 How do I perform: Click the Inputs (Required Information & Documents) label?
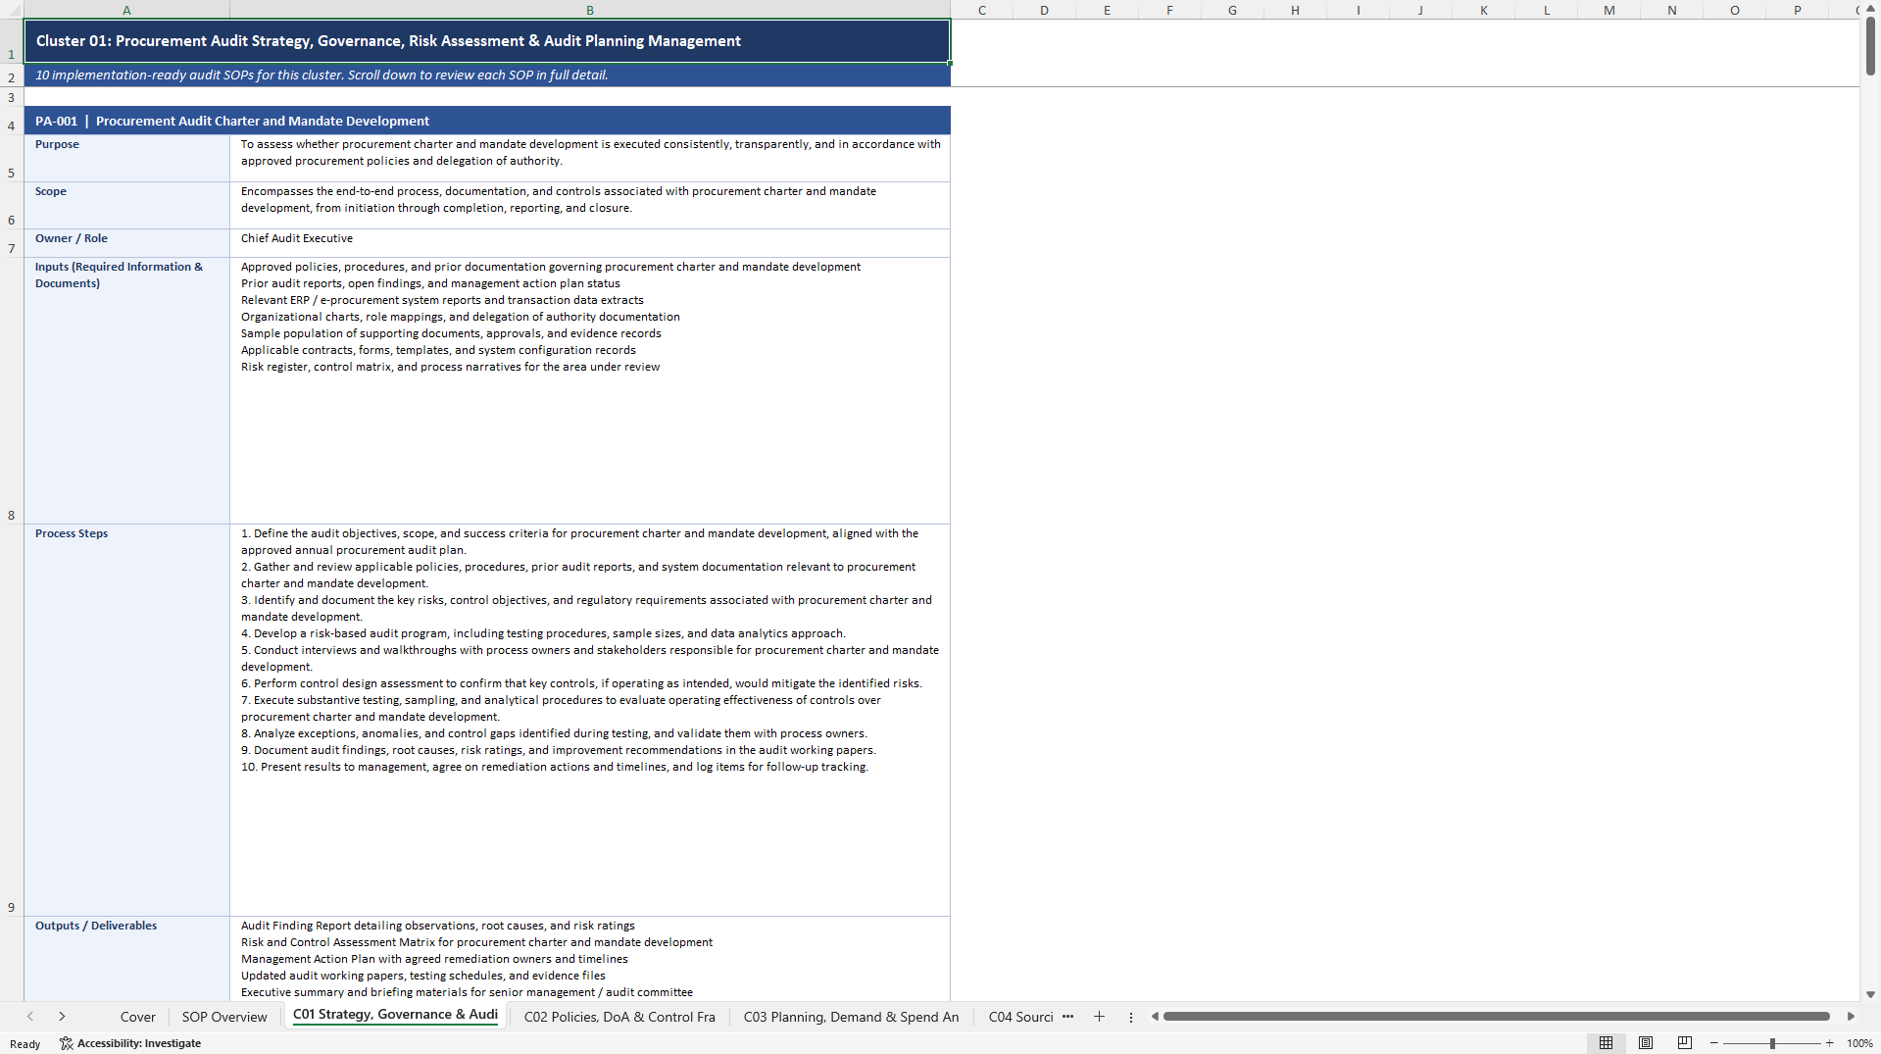(127, 390)
